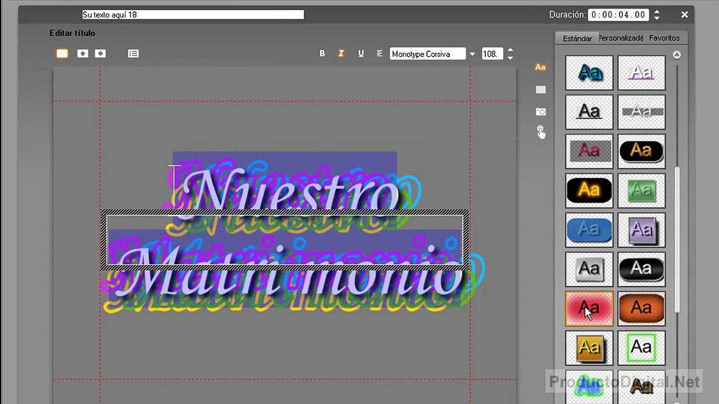Toggle underline formatting
Image resolution: width=719 pixels, height=404 pixels.
pyautogui.click(x=361, y=53)
